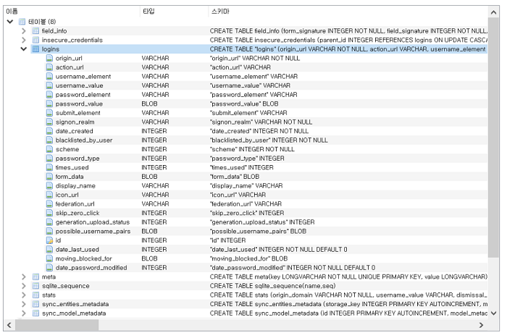Screen dimensions: 507x333
Task: Expand the stats table node
Action: (24, 295)
